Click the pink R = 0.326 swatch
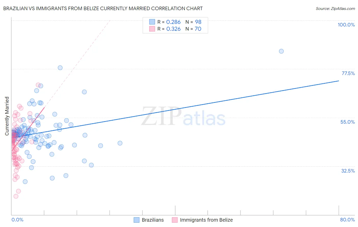This screenshot has height=227, width=358. tap(152, 29)
